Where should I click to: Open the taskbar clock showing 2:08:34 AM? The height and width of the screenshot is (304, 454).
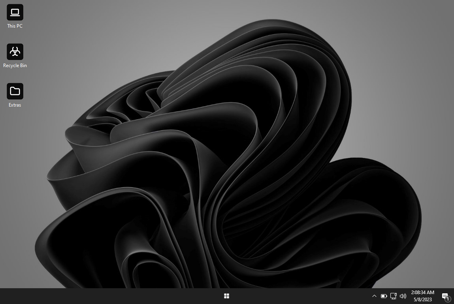[x=422, y=296]
